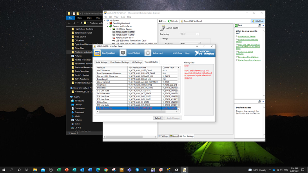Viewport: 308px width, 173px height.
Task: Open Photoshop from the taskbar
Action: pos(145,169)
